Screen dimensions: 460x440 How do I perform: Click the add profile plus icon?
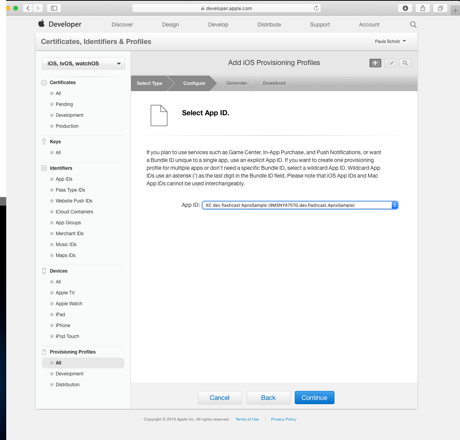375,63
